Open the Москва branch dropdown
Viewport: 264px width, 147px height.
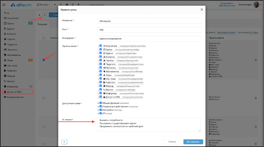click(43, 5)
